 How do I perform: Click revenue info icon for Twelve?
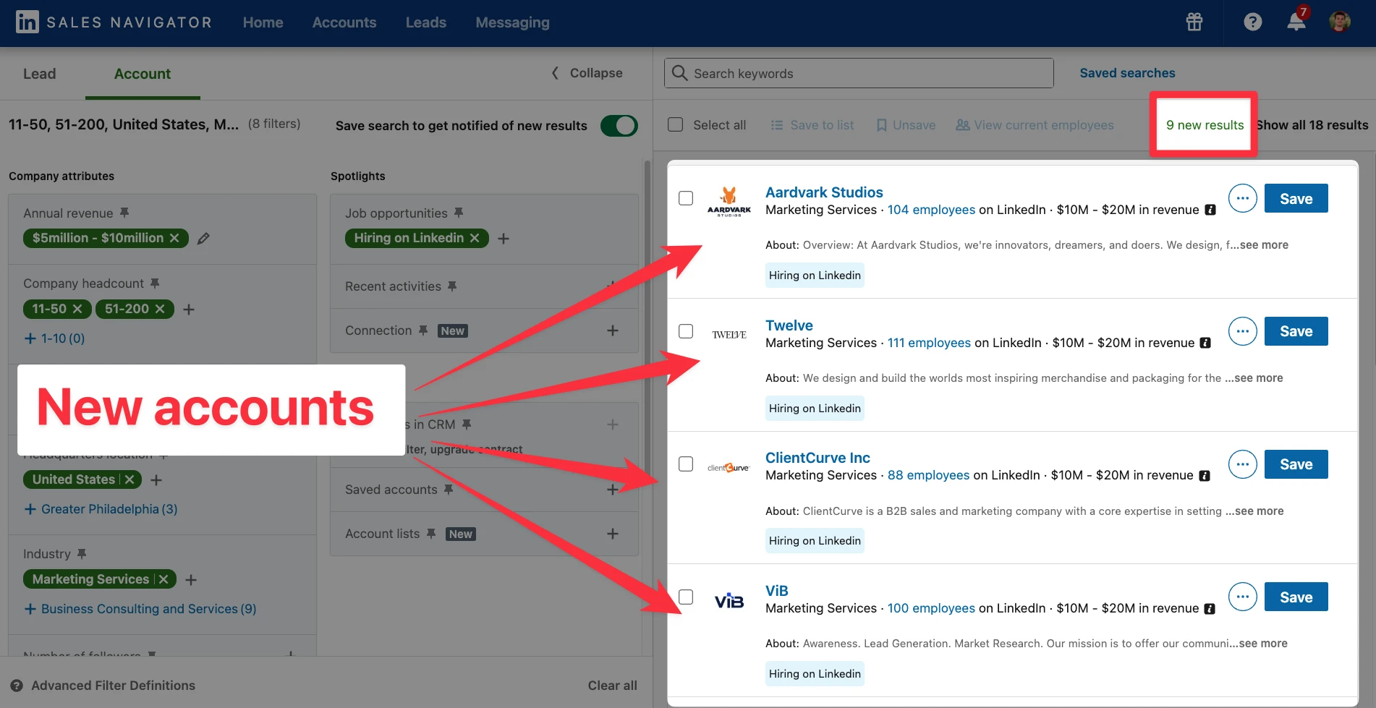pyautogui.click(x=1205, y=343)
